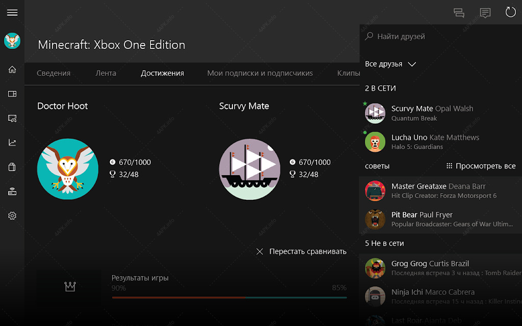The image size is (522, 326).
Task: Open offline friend Ninja Ichi Marco Cabrera
Action: point(441,296)
